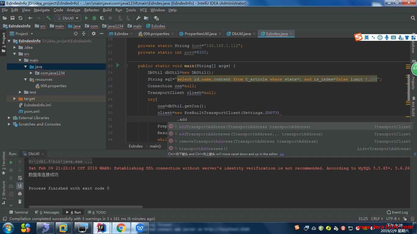417x234 pixels.
Task: Rerun DbUtil in the Run panel
Action: 11,162
